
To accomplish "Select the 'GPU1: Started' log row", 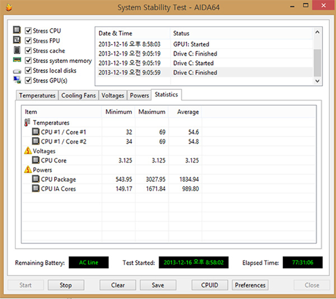I will tap(204, 44).
